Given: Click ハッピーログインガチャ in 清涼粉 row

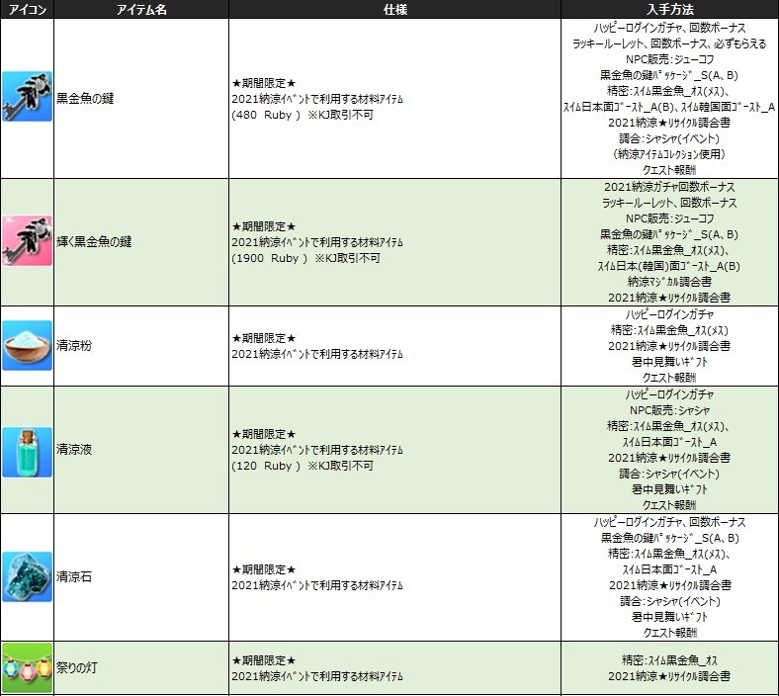Looking at the screenshot, I should [669, 314].
